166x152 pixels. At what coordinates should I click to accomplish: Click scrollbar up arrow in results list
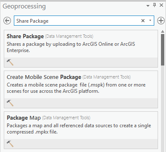tap(163, 31)
